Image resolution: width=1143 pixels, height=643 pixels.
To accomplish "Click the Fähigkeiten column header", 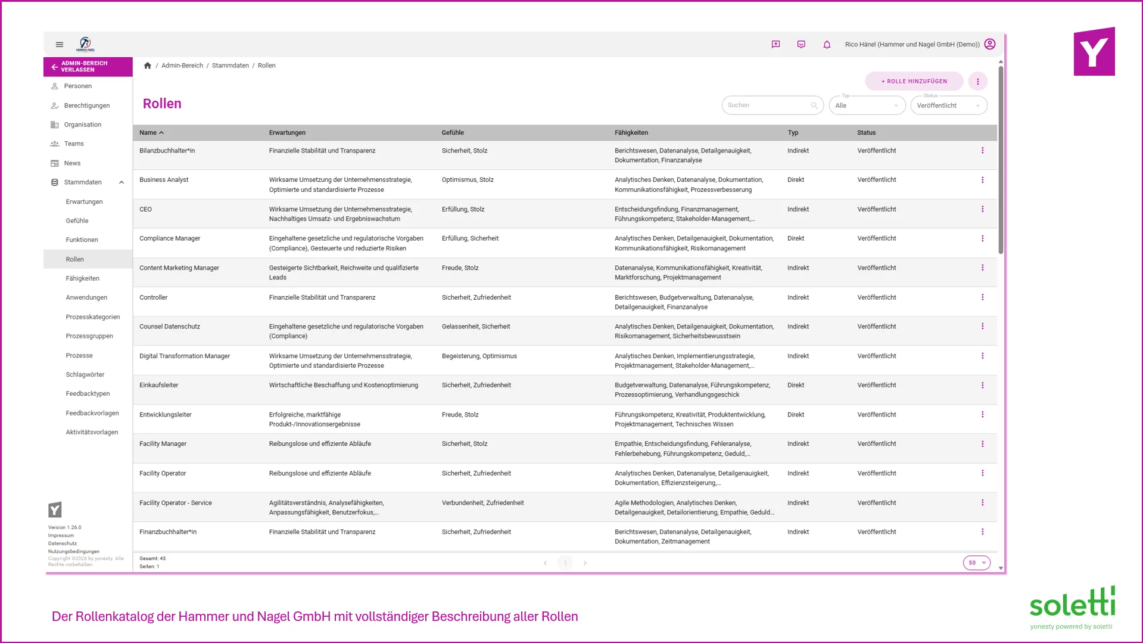I will coord(631,133).
